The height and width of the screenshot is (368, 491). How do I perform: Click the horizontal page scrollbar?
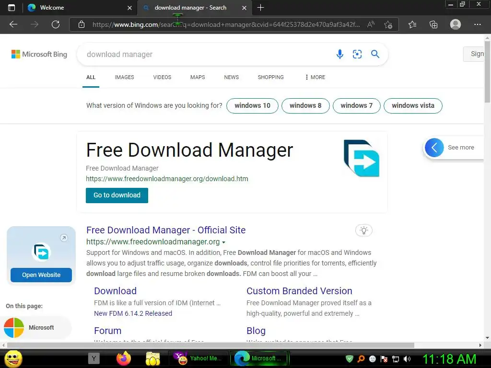point(211,345)
